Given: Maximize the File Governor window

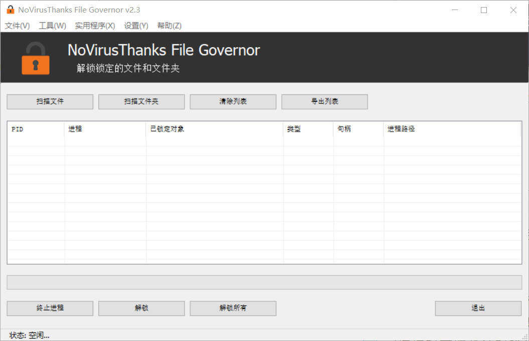Looking at the screenshot, I should (x=484, y=10).
